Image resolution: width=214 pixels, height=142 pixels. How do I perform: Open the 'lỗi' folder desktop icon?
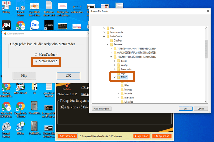(35, 88)
